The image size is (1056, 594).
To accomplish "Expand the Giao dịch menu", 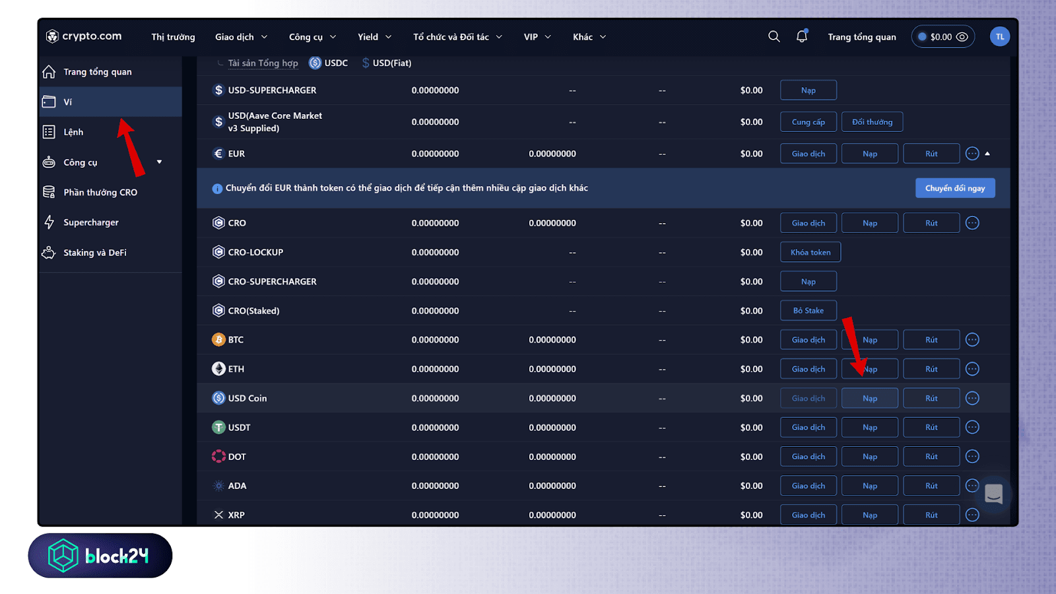I will point(241,37).
